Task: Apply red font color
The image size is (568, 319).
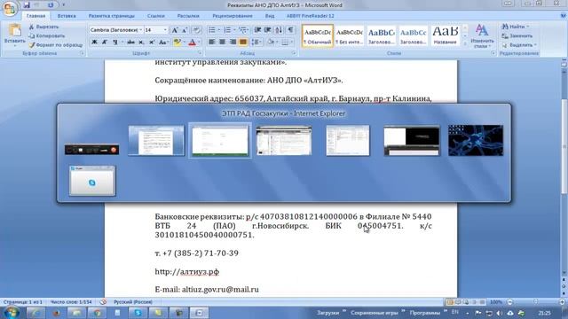Action: (193, 43)
